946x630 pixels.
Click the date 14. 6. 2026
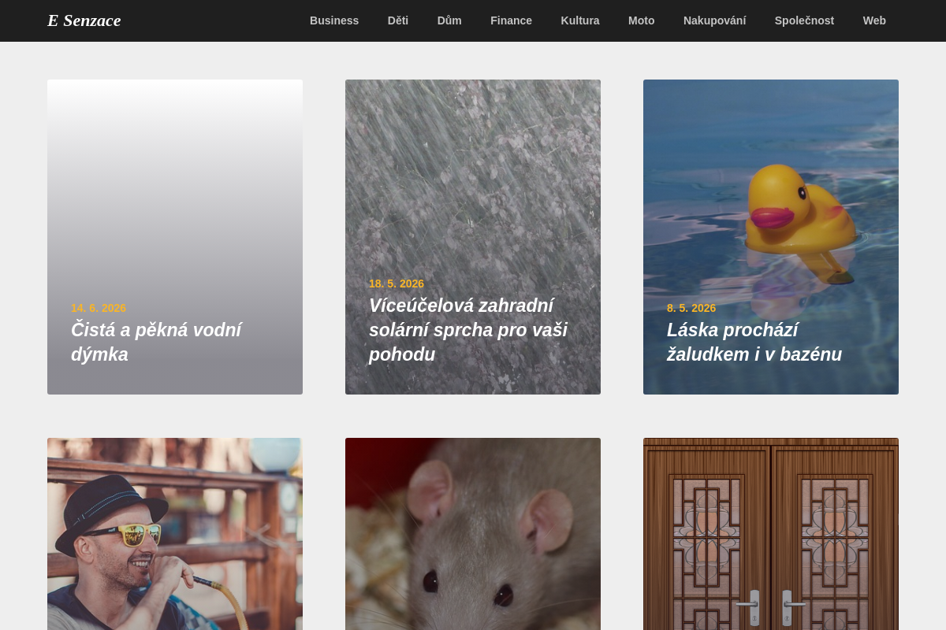[99, 308]
